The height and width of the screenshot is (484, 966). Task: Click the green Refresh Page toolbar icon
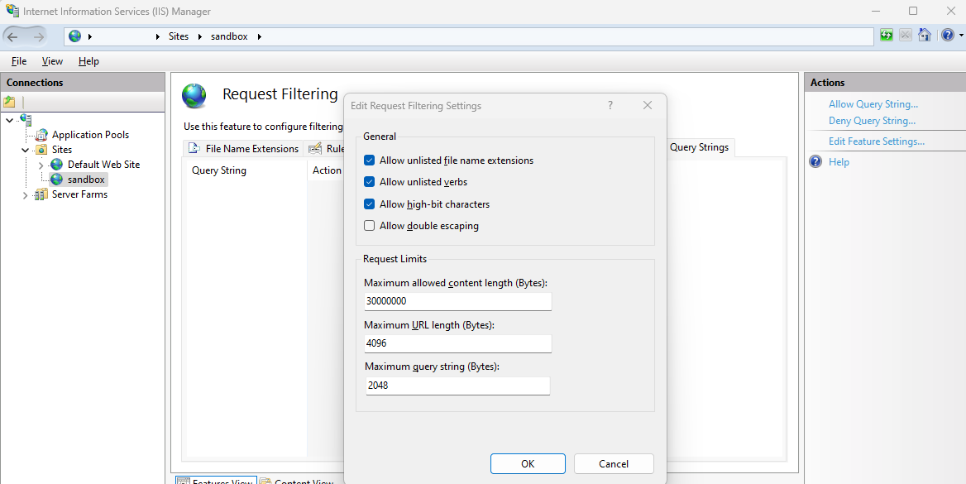(x=887, y=36)
